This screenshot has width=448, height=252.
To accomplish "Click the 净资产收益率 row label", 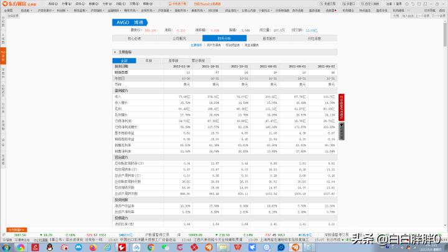I will pyautogui.click(x=124, y=206).
